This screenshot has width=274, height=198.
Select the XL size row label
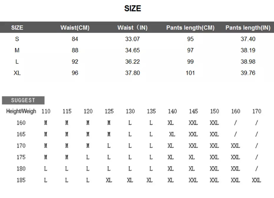tap(17, 73)
